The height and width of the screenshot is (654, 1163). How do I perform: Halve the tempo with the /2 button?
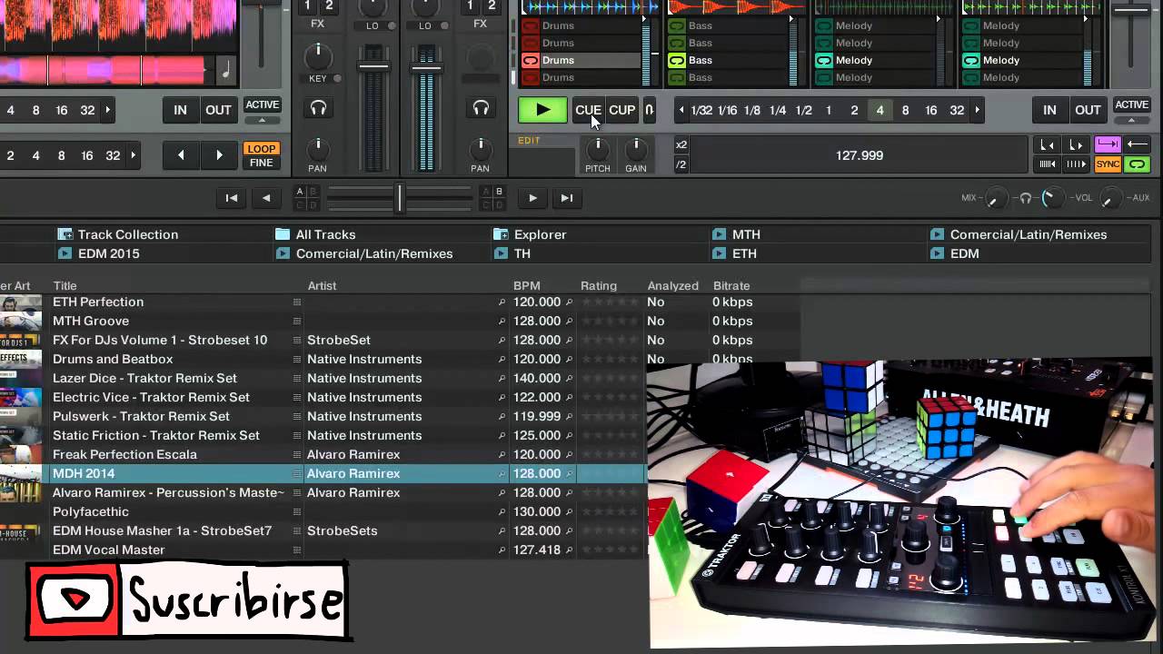(x=681, y=164)
